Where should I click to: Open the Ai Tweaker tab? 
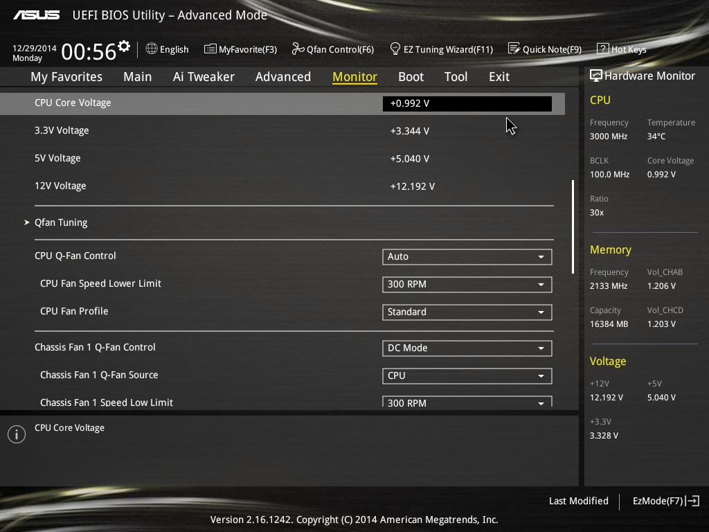point(204,77)
